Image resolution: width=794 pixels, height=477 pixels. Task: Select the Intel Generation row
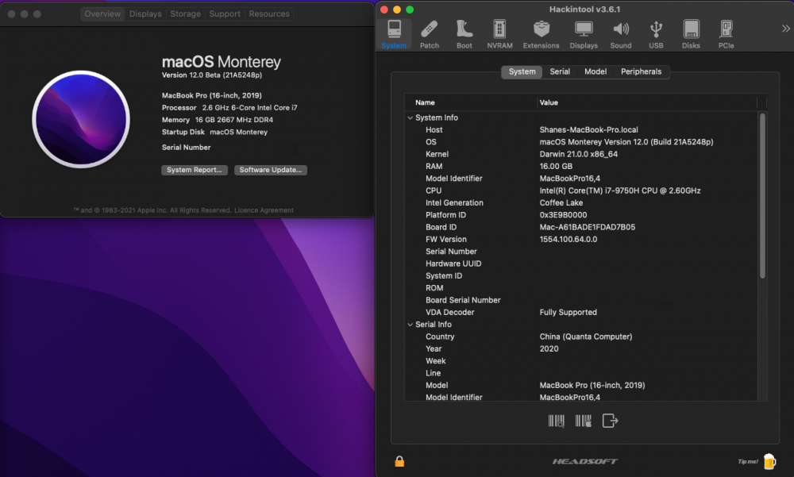point(581,203)
